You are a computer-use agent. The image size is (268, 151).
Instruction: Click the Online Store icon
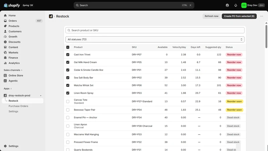(5, 75)
